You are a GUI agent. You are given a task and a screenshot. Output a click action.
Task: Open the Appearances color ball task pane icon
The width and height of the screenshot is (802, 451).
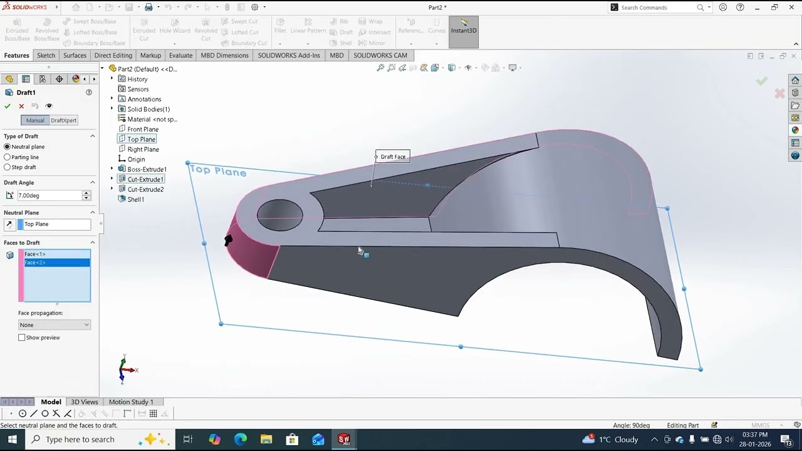click(x=795, y=130)
